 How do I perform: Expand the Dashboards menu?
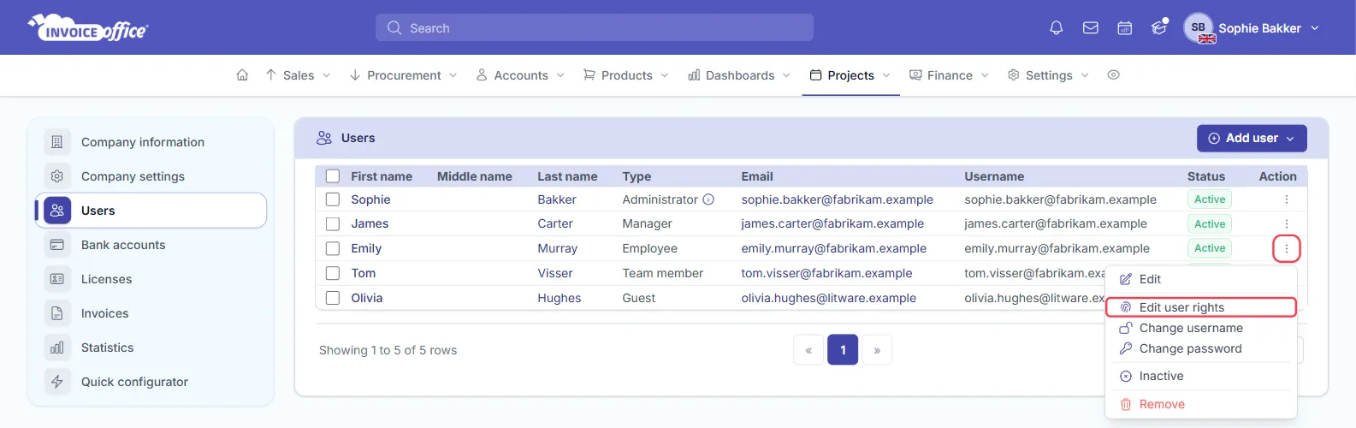coord(739,75)
